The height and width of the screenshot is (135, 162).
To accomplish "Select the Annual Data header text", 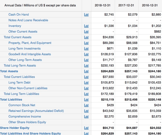I will (40, 5).
